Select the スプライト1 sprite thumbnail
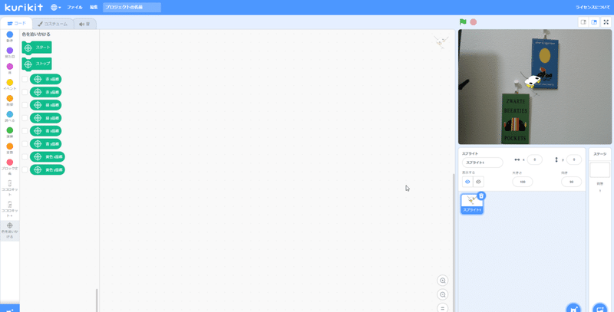 [x=472, y=204]
